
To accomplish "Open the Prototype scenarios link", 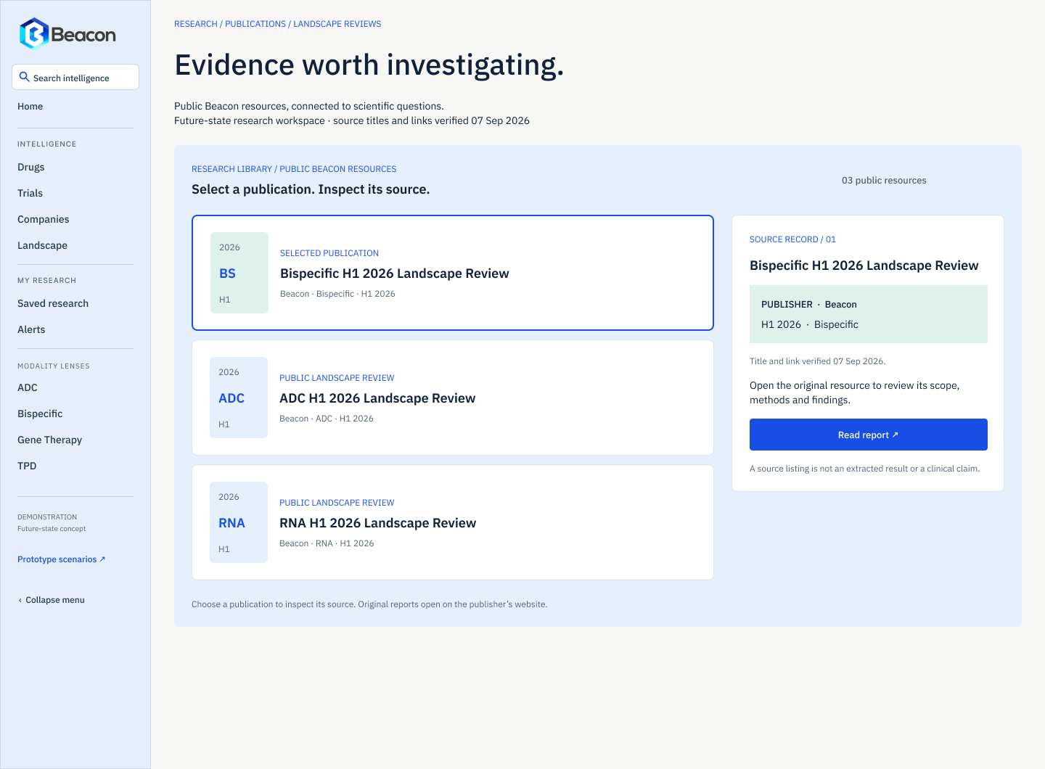I will (62, 559).
